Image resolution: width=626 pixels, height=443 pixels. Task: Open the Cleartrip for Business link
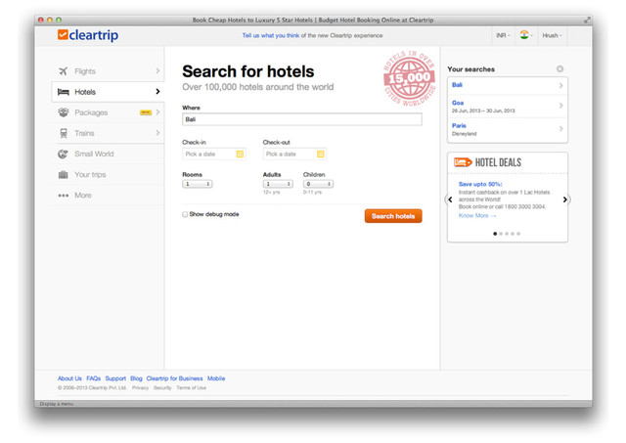tap(174, 378)
